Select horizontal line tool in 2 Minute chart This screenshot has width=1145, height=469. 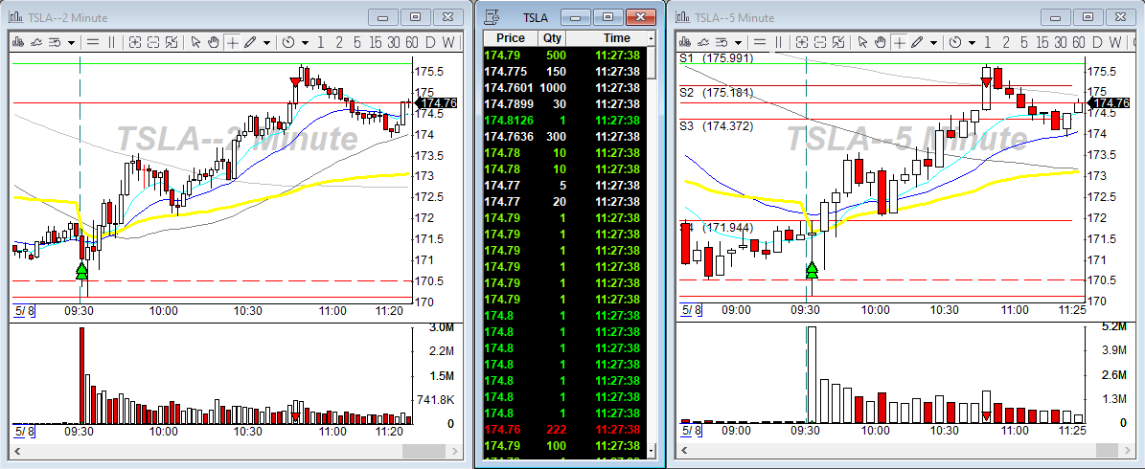tap(93, 42)
